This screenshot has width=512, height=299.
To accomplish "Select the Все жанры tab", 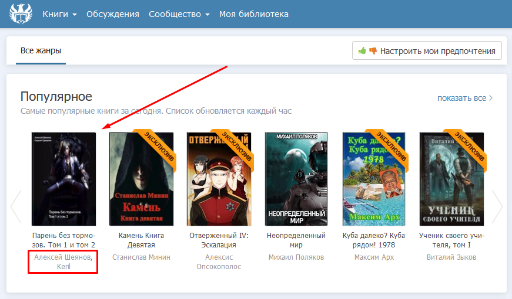I will click(41, 51).
